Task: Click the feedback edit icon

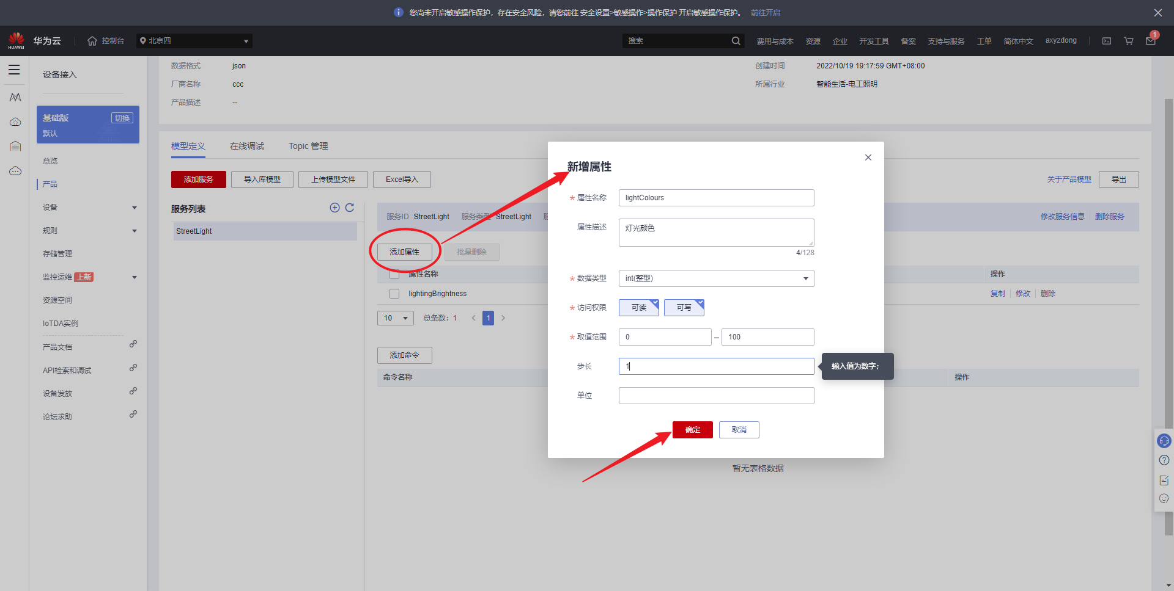Action: tap(1164, 480)
